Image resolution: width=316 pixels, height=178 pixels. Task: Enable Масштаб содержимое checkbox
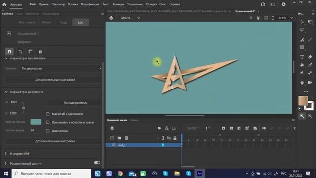tap(48, 114)
